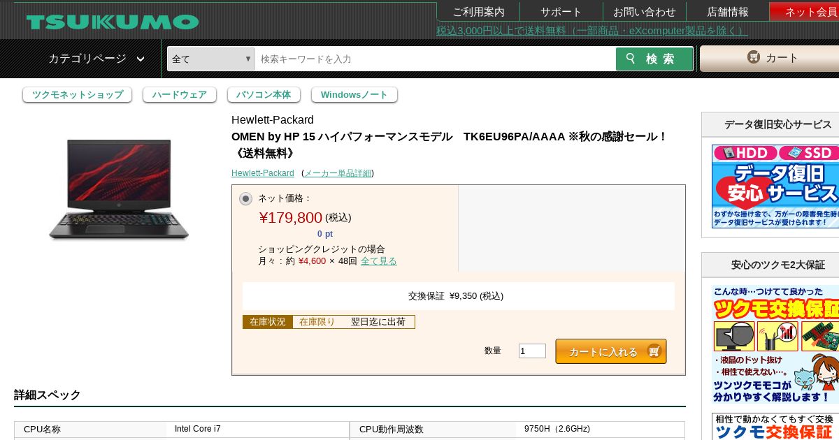Screen dimensions: 839x440
Task: Open メーカー単品詳細 link
Action: click(x=338, y=173)
